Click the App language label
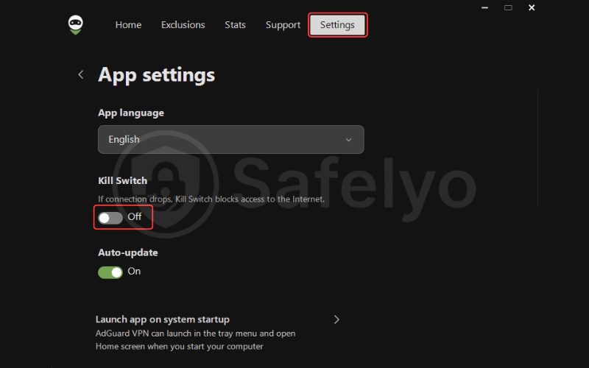This screenshot has width=589, height=368. point(131,113)
